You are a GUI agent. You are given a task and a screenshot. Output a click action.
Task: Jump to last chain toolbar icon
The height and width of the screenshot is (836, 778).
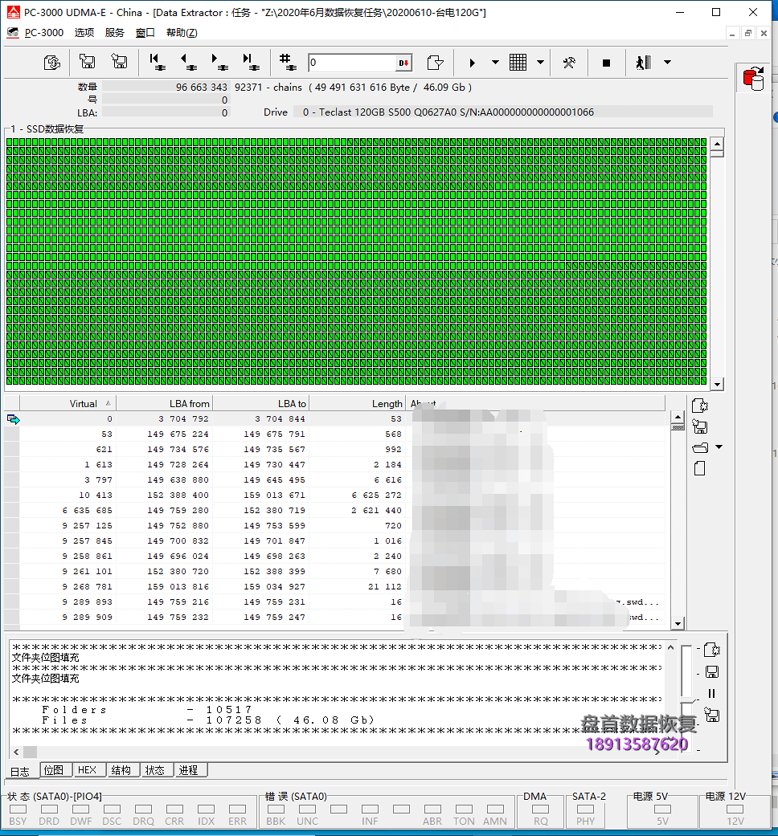pos(251,63)
